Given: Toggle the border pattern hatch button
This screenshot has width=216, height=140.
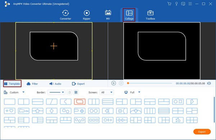Looking at the screenshot, I should [76, 92].
